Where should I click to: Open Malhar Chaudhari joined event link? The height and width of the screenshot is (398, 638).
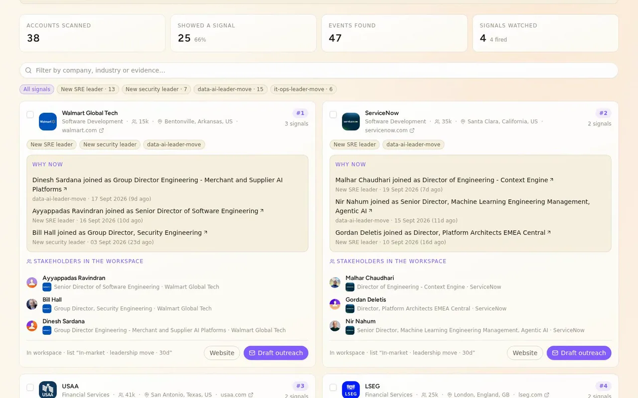445,180
